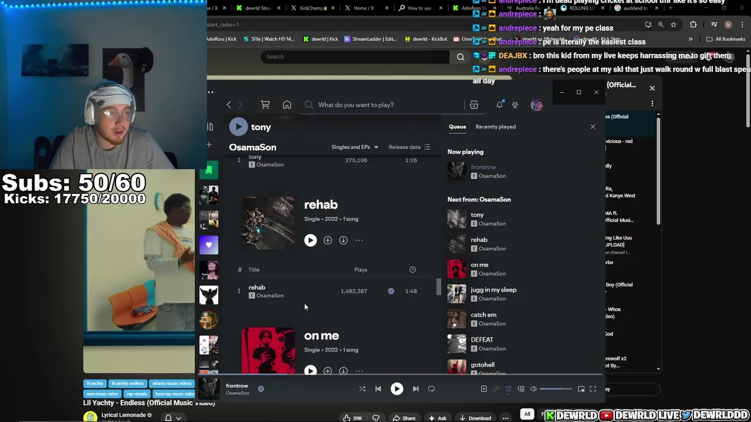This screenshot has height=422, width=751.
Task: Toggle saved checkmark on rehab track row
Action: pos(391,291)
